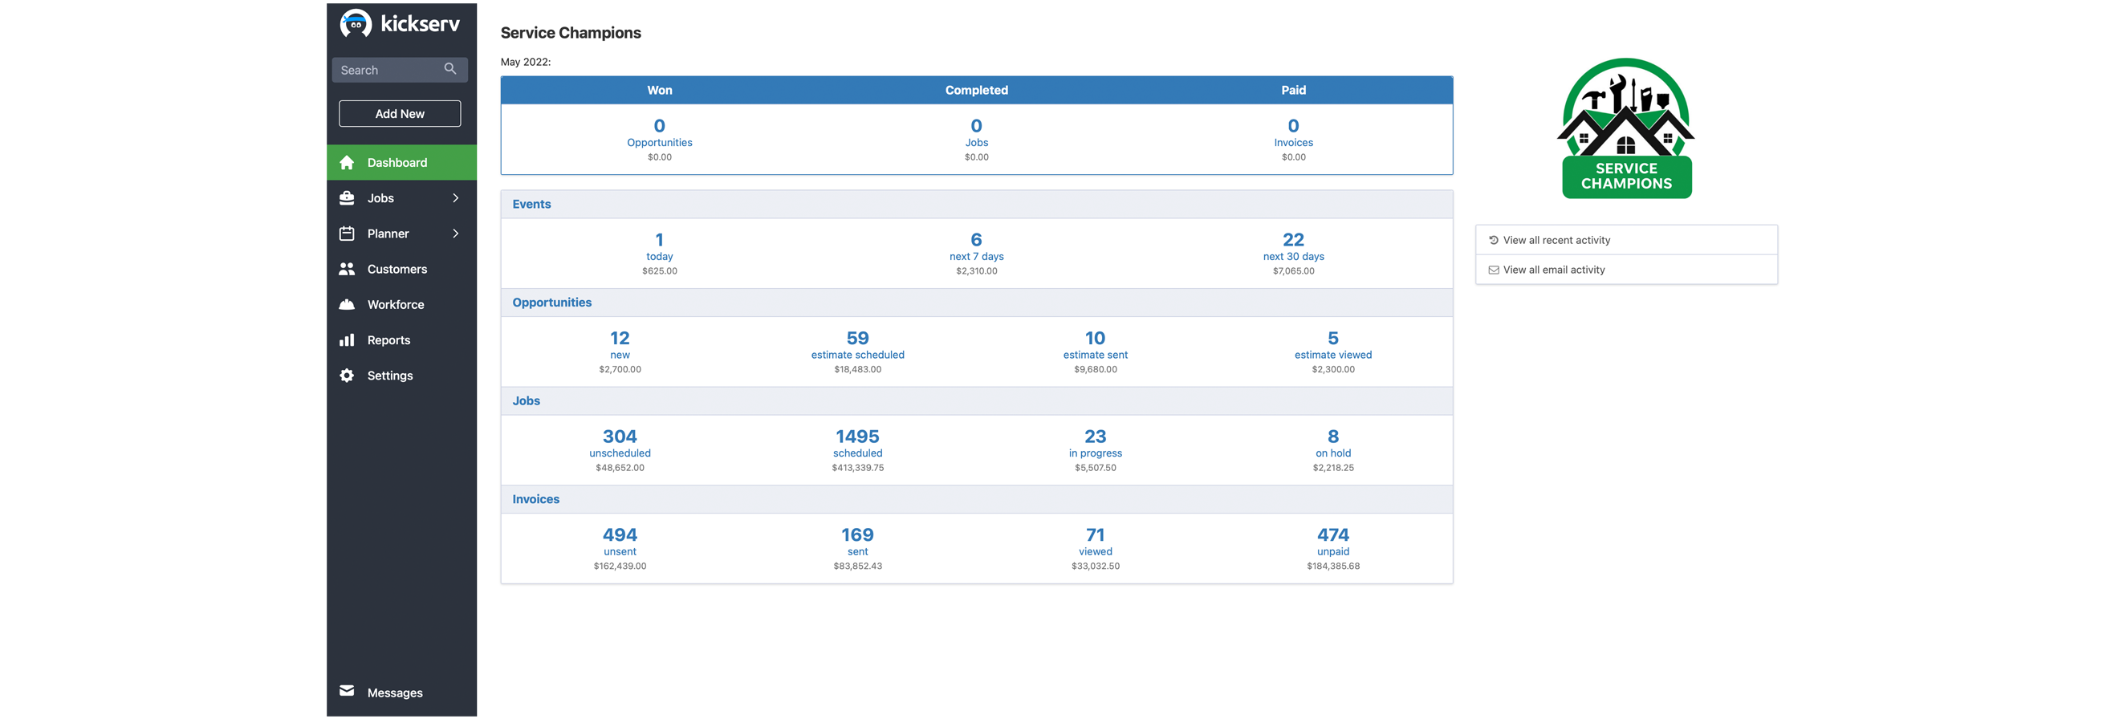Click the Workforce hard hat icon
The height and width of the screenshot is (719, 2119).
pos(347,304)
